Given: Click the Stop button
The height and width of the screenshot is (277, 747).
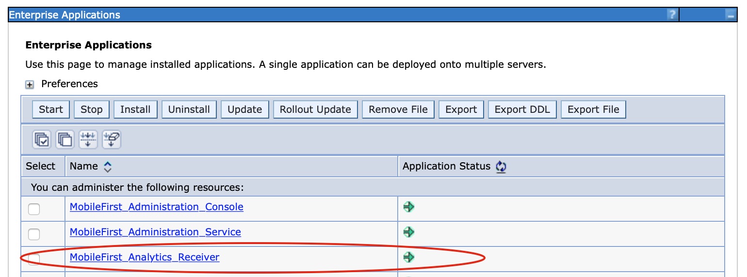Looking at the screenshot, I should (92, 109).
